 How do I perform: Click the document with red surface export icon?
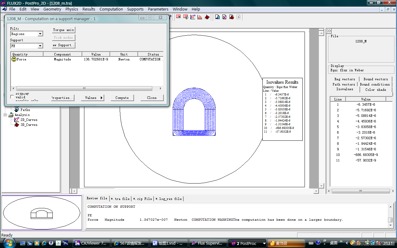click(232, 17)
